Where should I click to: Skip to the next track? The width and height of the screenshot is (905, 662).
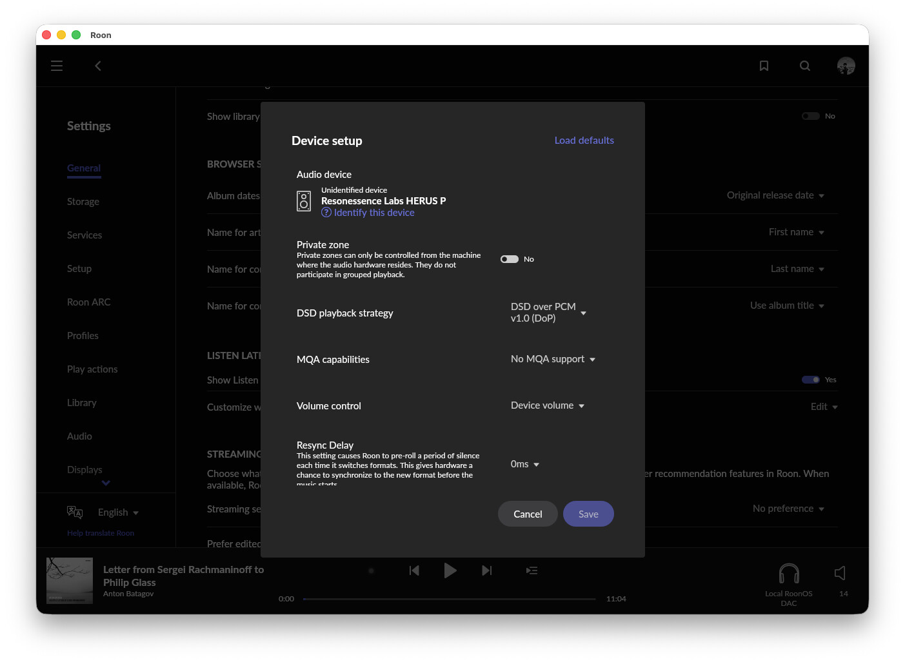pyautogui.click(x=487, y=570)
